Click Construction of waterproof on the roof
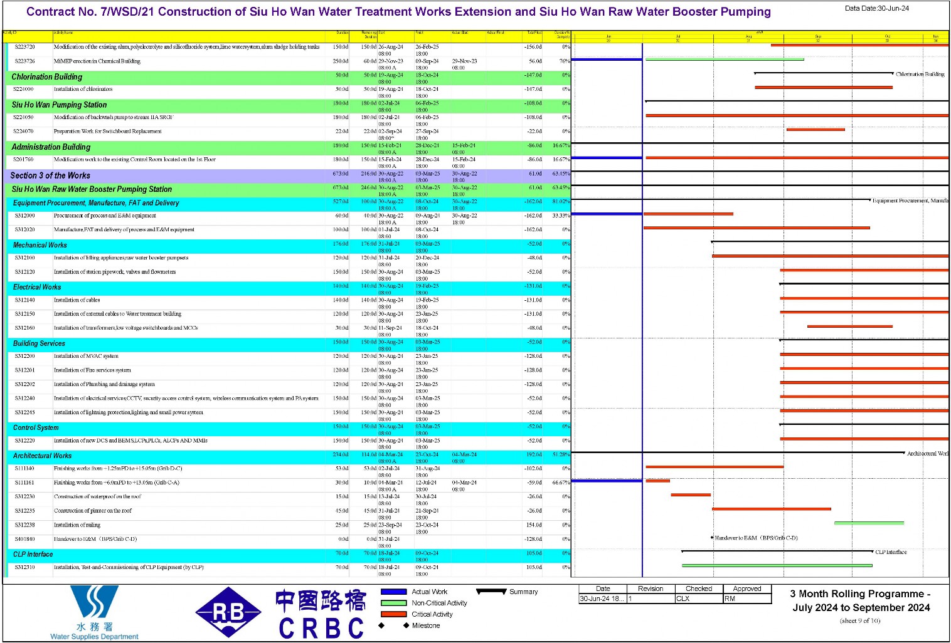 click(x=98, y=496)
